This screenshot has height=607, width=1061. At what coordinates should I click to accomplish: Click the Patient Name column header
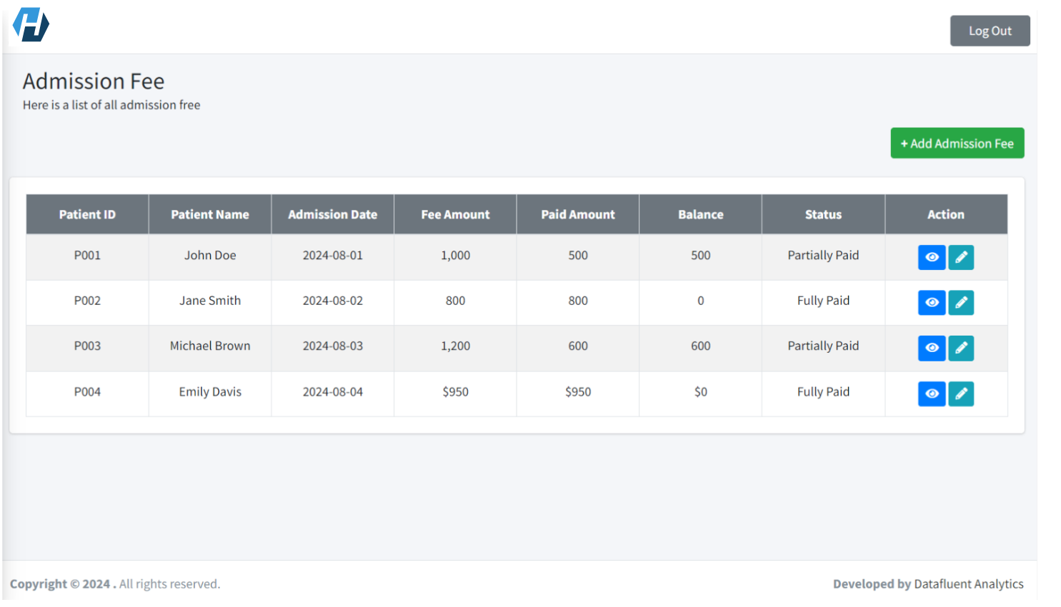pyautogui.click(x=210, y=214)
